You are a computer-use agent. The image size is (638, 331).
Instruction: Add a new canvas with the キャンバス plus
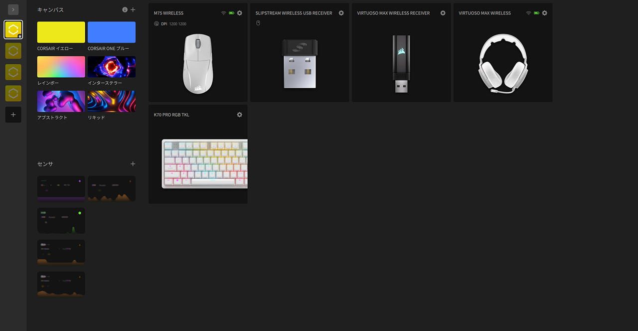click(133, 10)
